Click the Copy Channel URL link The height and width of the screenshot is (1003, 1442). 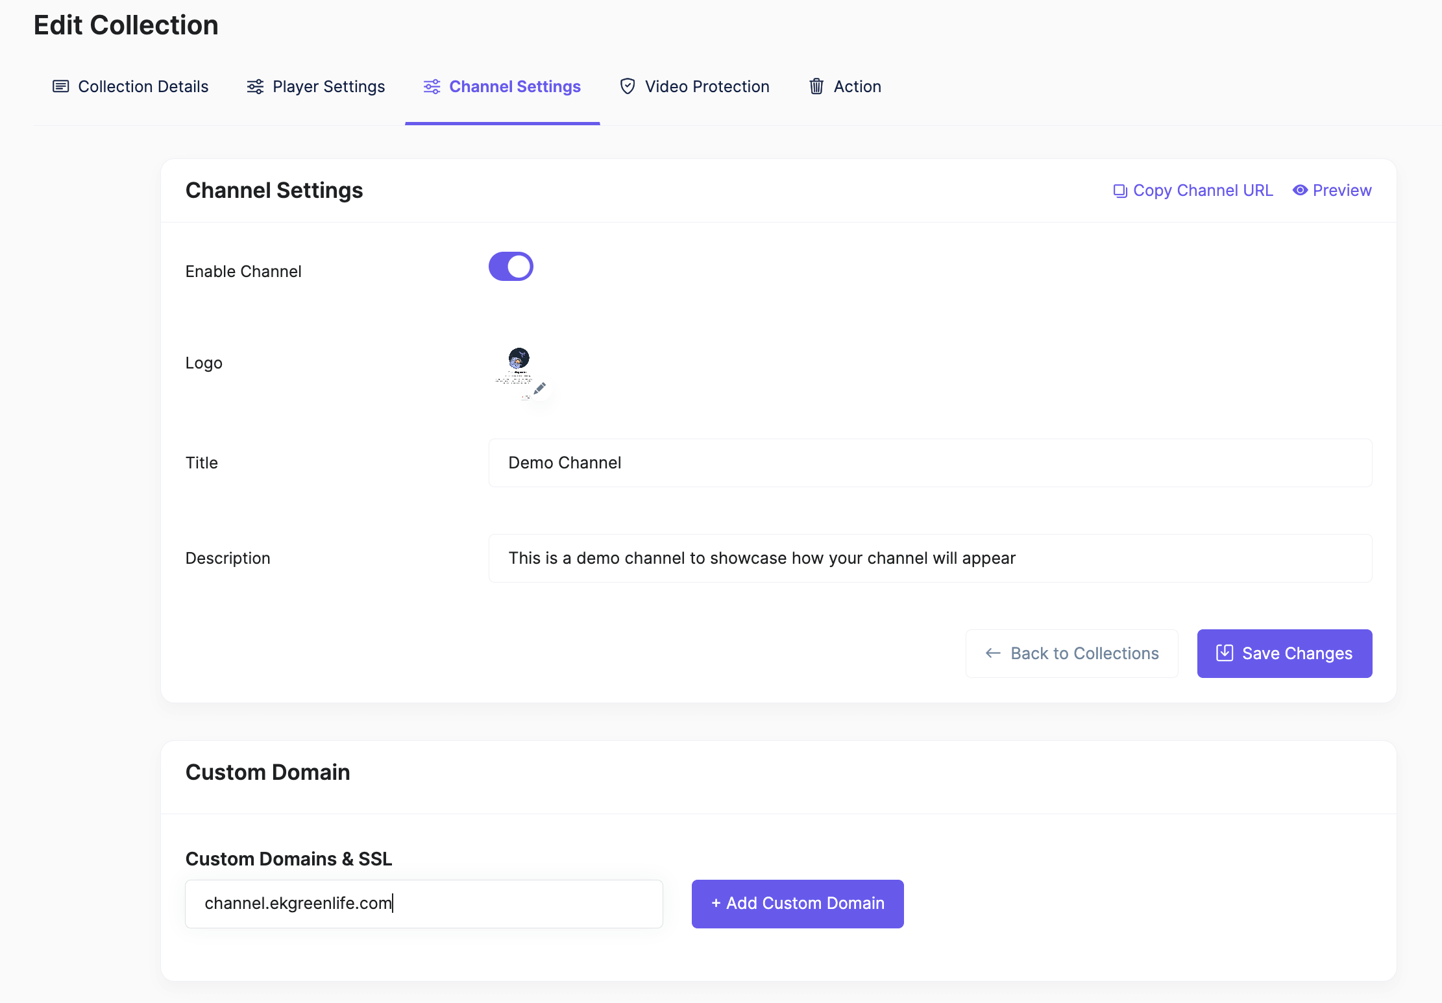(x=1203, y=190)
